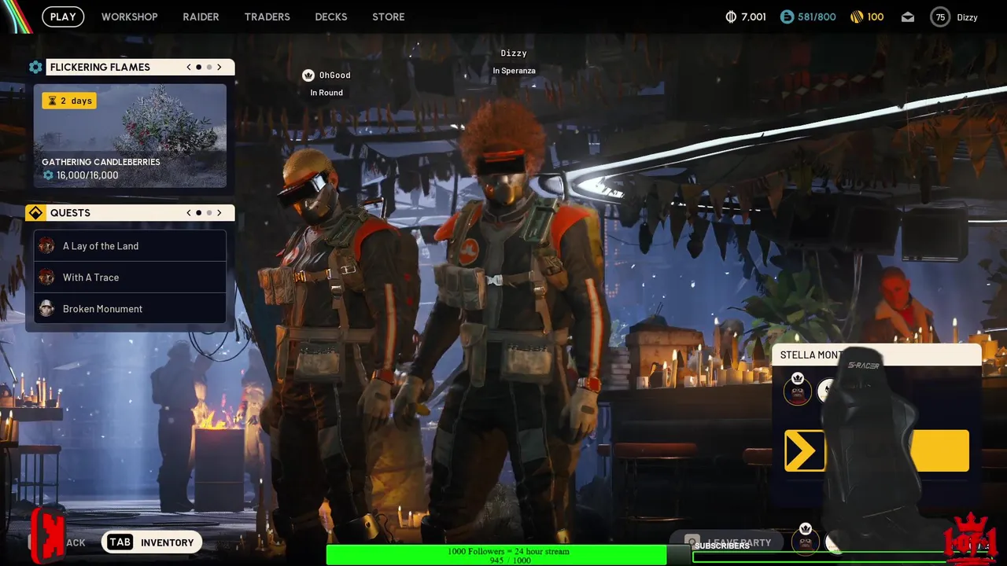Open the With A Trace quest
Image resolution: width=1007 pixels, height=566 pixels.
[x=130, y=277]
